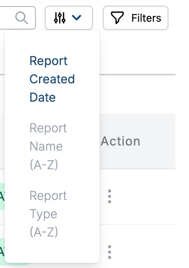The image size is (189, 268).
Task: Click the magnifying glass search icon
Action: tap(22, 18)
